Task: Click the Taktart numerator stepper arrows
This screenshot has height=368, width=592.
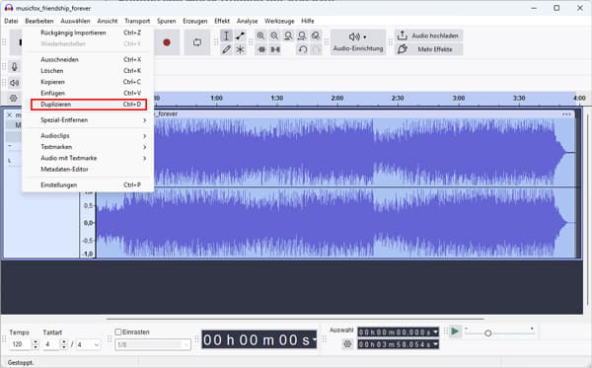Action: pos(64,344)
